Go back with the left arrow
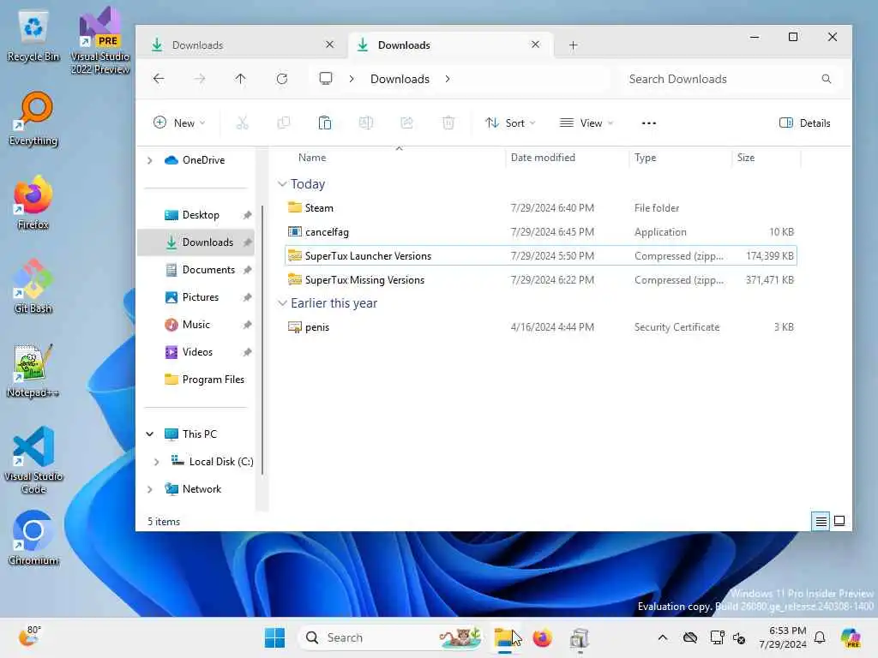Screen dimensions: 878x658 (159, 79)
